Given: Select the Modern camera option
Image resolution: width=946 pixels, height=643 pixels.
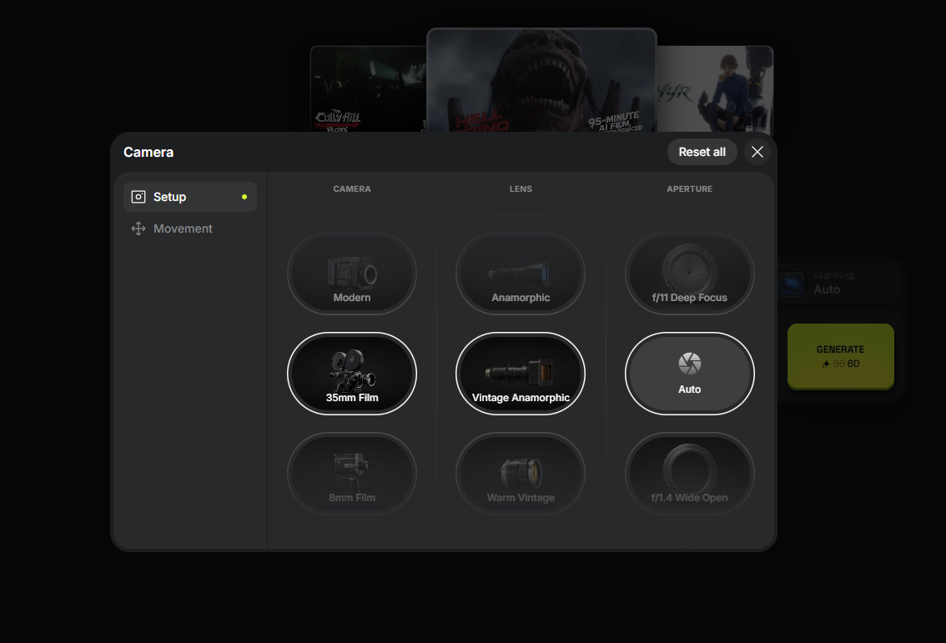Looking at the screenshot, I should pos(352,274).
